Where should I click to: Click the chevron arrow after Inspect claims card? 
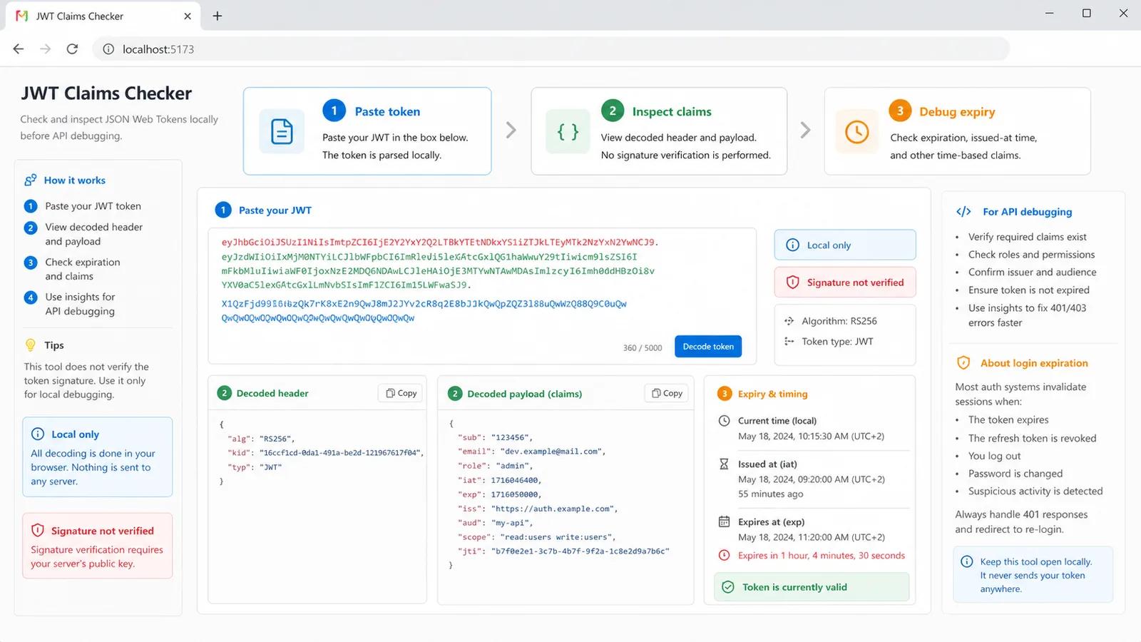coord(805,130)
